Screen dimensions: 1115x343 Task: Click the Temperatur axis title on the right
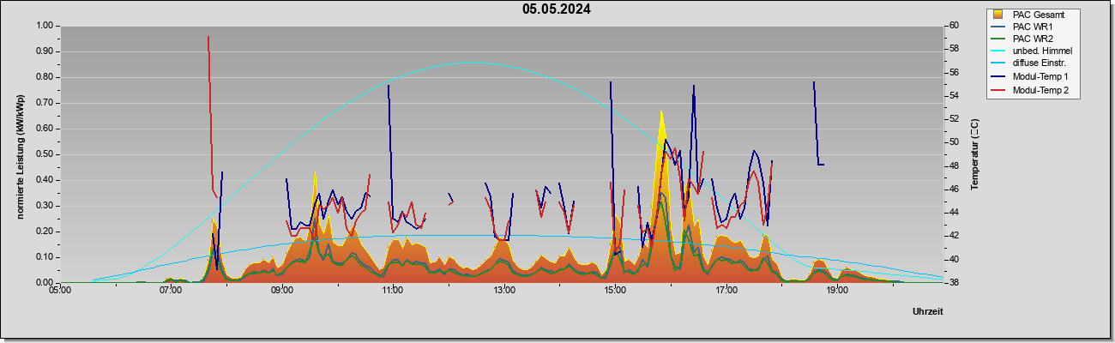[974, 155]
